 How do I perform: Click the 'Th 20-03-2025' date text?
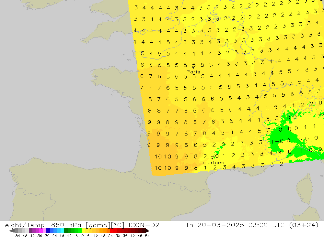[215, 225]
